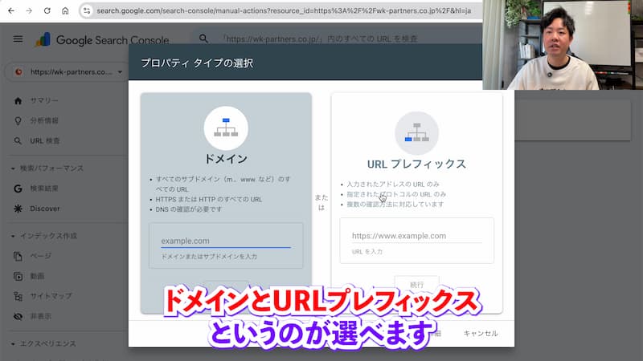643x361 pixels.
Task: Click キャンセル to close the dialog
Action: coord(481,334)
